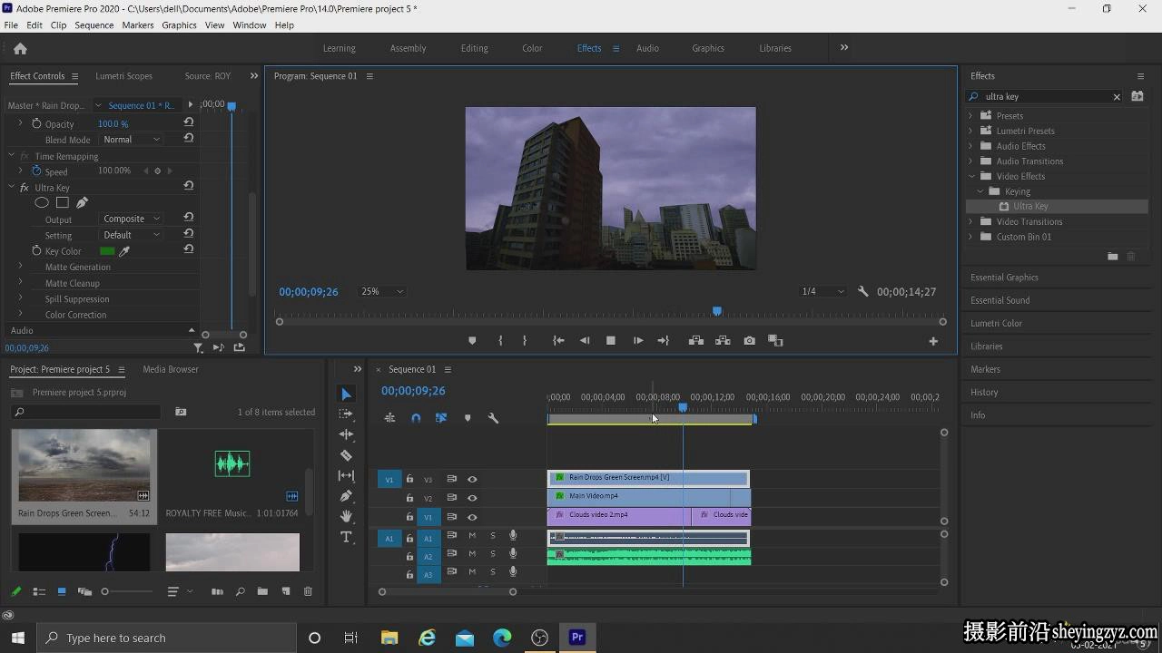Toggle visibility of track V2
1162x653 pixels.
(472, 498)
